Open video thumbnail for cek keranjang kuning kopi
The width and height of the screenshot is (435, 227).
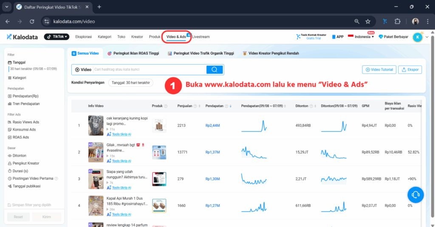(x=96, y=125)
